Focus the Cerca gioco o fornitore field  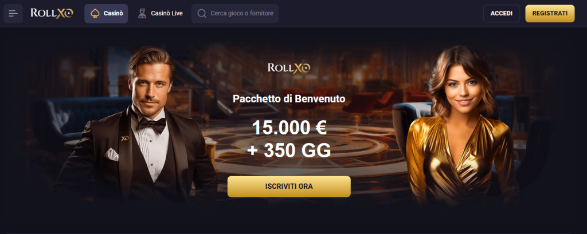coord(234,14)
